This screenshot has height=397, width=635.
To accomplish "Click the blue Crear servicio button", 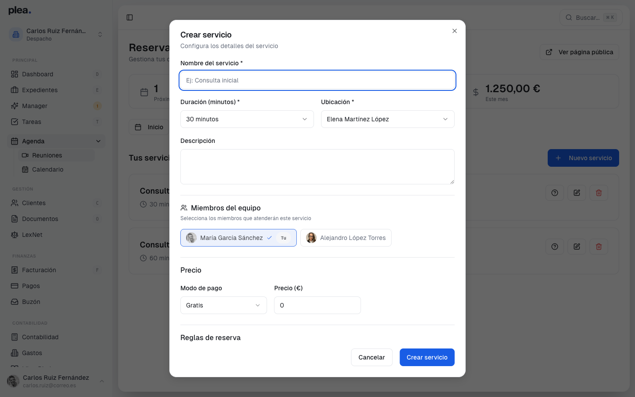I will [x=427, y=357].
